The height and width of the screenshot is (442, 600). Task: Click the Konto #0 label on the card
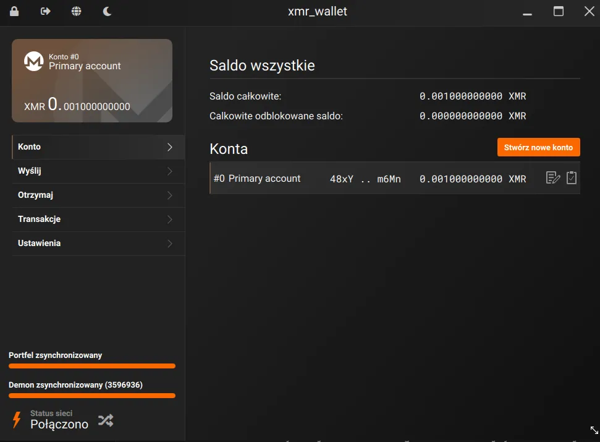(64, 57)
